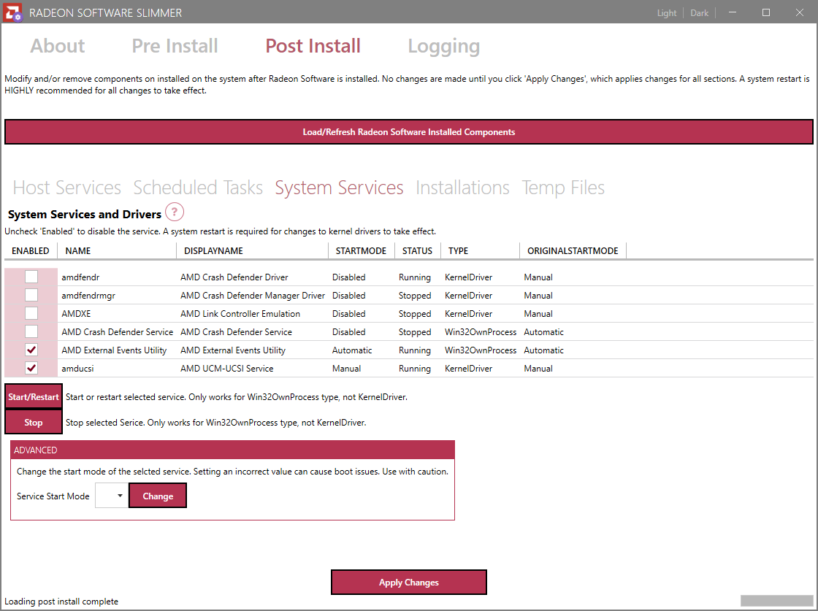Select the Post Install tab
This screenshot has width=818, height=611.
tap(313, 46)
